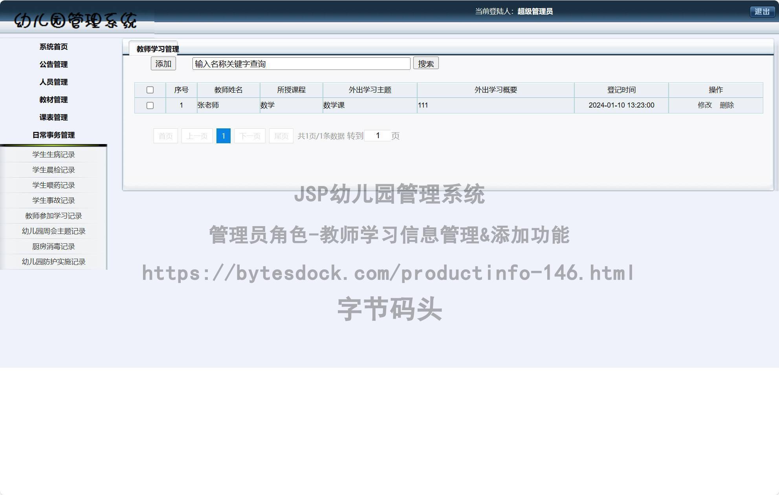Check the select-all checkbox in table header
779x495 pixels.
tap(150, 90)
